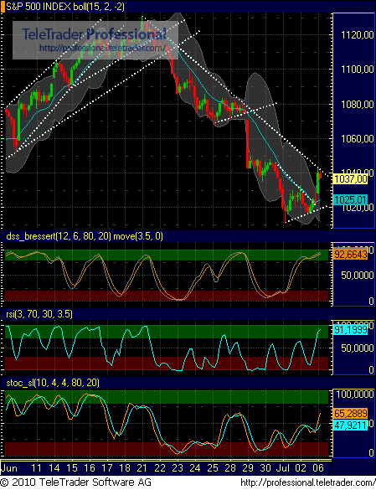Click the © 2010 TeleTrader Software AG notice
Image resolution: width=376 pixels, height=490 pixels.
[x=76, y=482]
